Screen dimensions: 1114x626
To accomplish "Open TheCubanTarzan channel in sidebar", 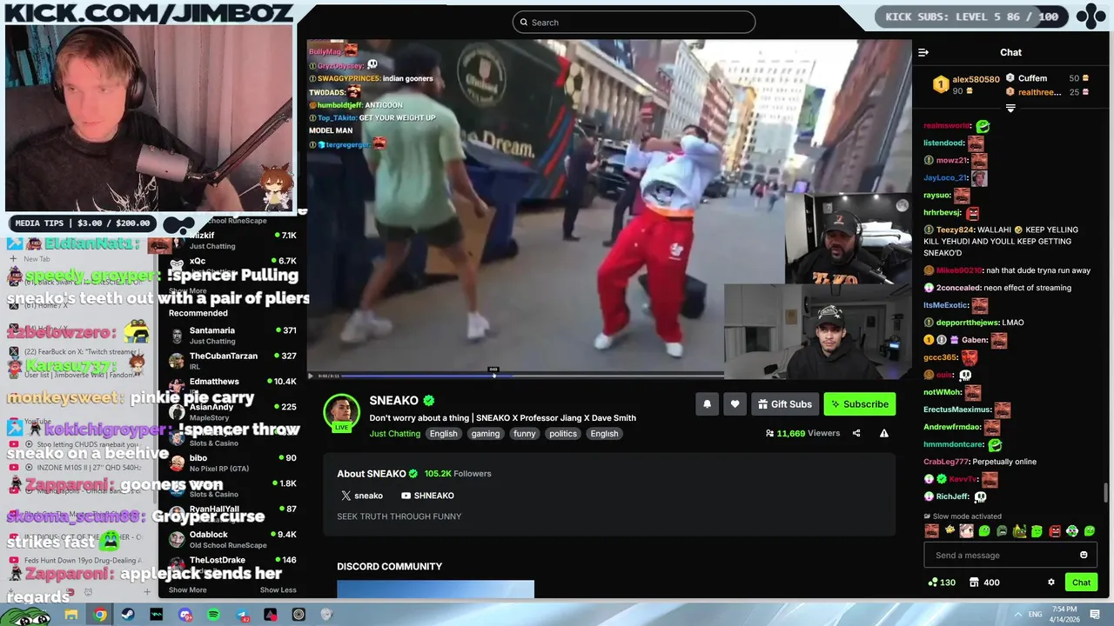I will click(x=233, y=361).
